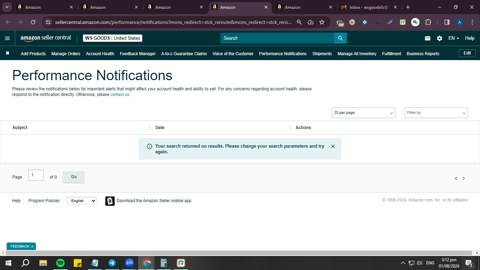Open the WS GOODS United States account switcher
Image resolution: width=480 pixels, height=270 pixels.
click(x=112, y=38)
